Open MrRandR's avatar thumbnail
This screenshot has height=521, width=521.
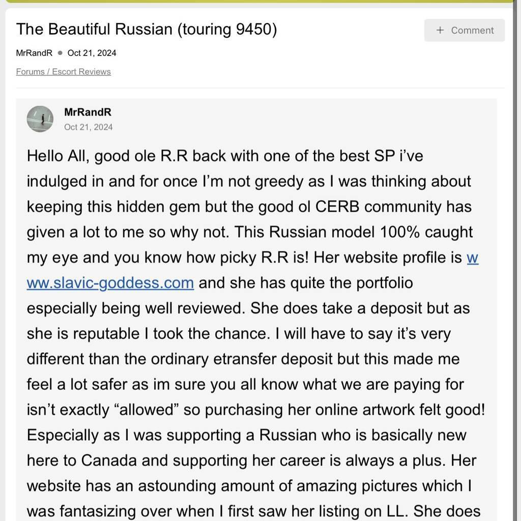(40, 119)
